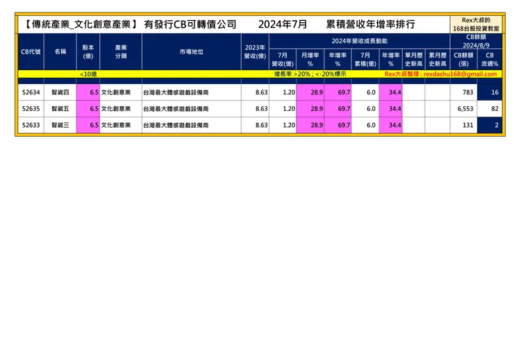Click the 28.9 cell in 智崴五 row

(310, 109)
